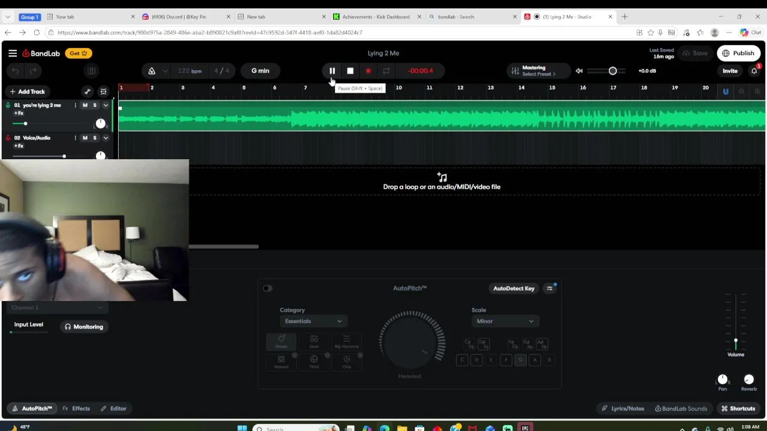767x431 pixels.
Task: Publish the track
Action: [738, 53]
